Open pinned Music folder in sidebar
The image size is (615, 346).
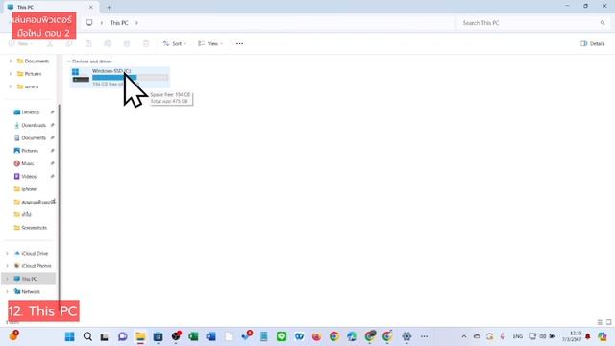click(28, 163)
